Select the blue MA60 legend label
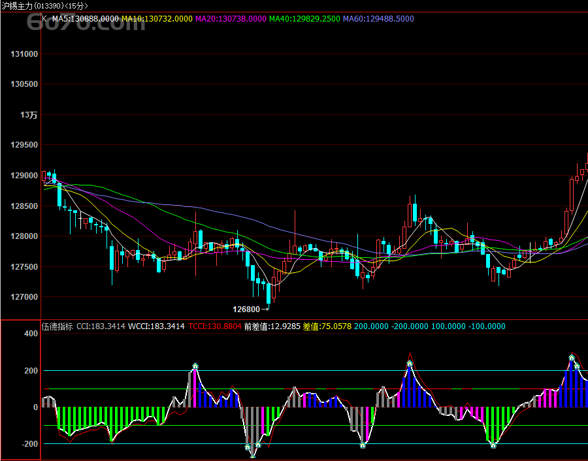The width and height of the screenshot is (588, 461). tap(378, 19)
